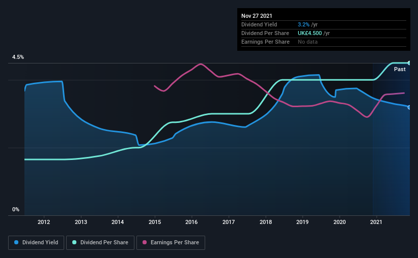Click the No data earnings value

coord(308,42)
